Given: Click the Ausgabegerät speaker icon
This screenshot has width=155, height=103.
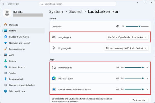Looking at the screenshot, I should [54, 37].
